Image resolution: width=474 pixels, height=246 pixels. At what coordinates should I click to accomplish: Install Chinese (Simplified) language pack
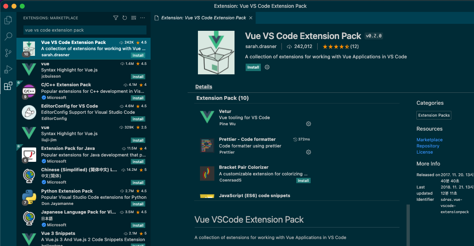(138, 183)
